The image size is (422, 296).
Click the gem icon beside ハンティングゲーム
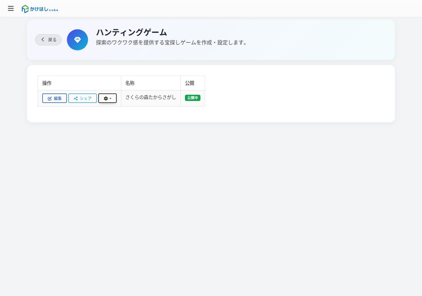(77, 40)
